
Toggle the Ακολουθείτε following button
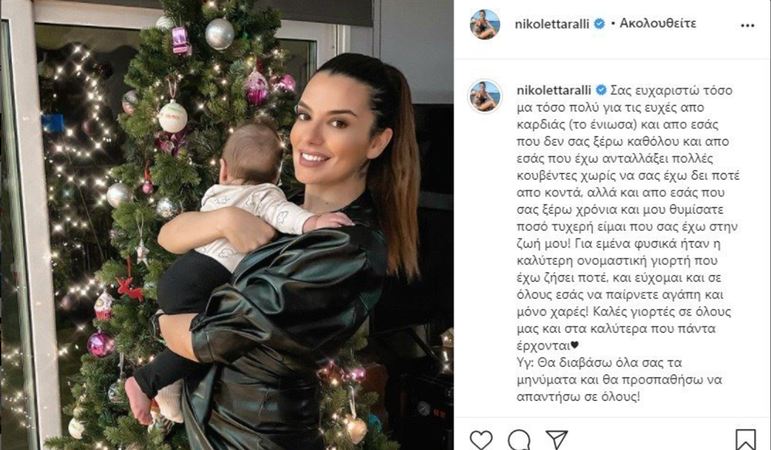(658, 24)
